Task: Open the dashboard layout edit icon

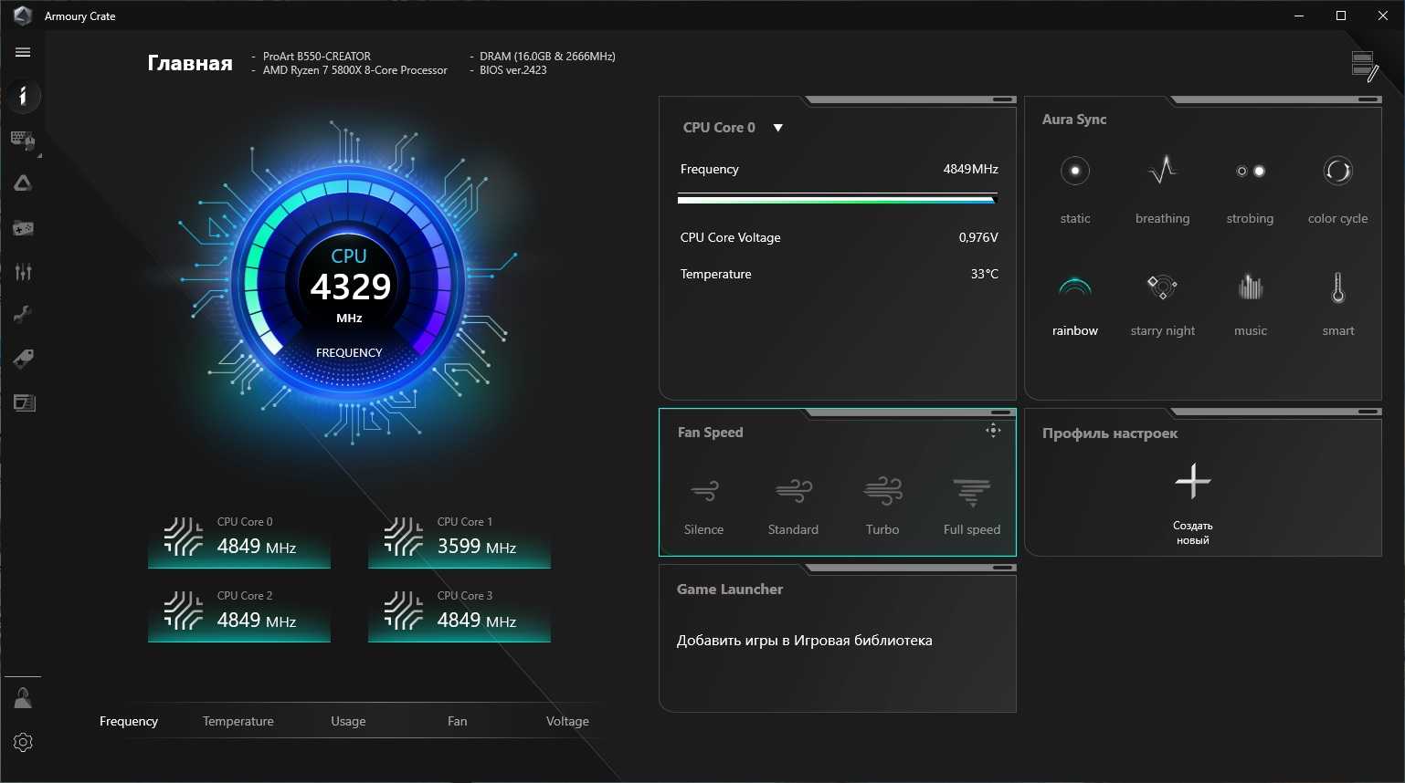Action: (x=1364, y=67)
